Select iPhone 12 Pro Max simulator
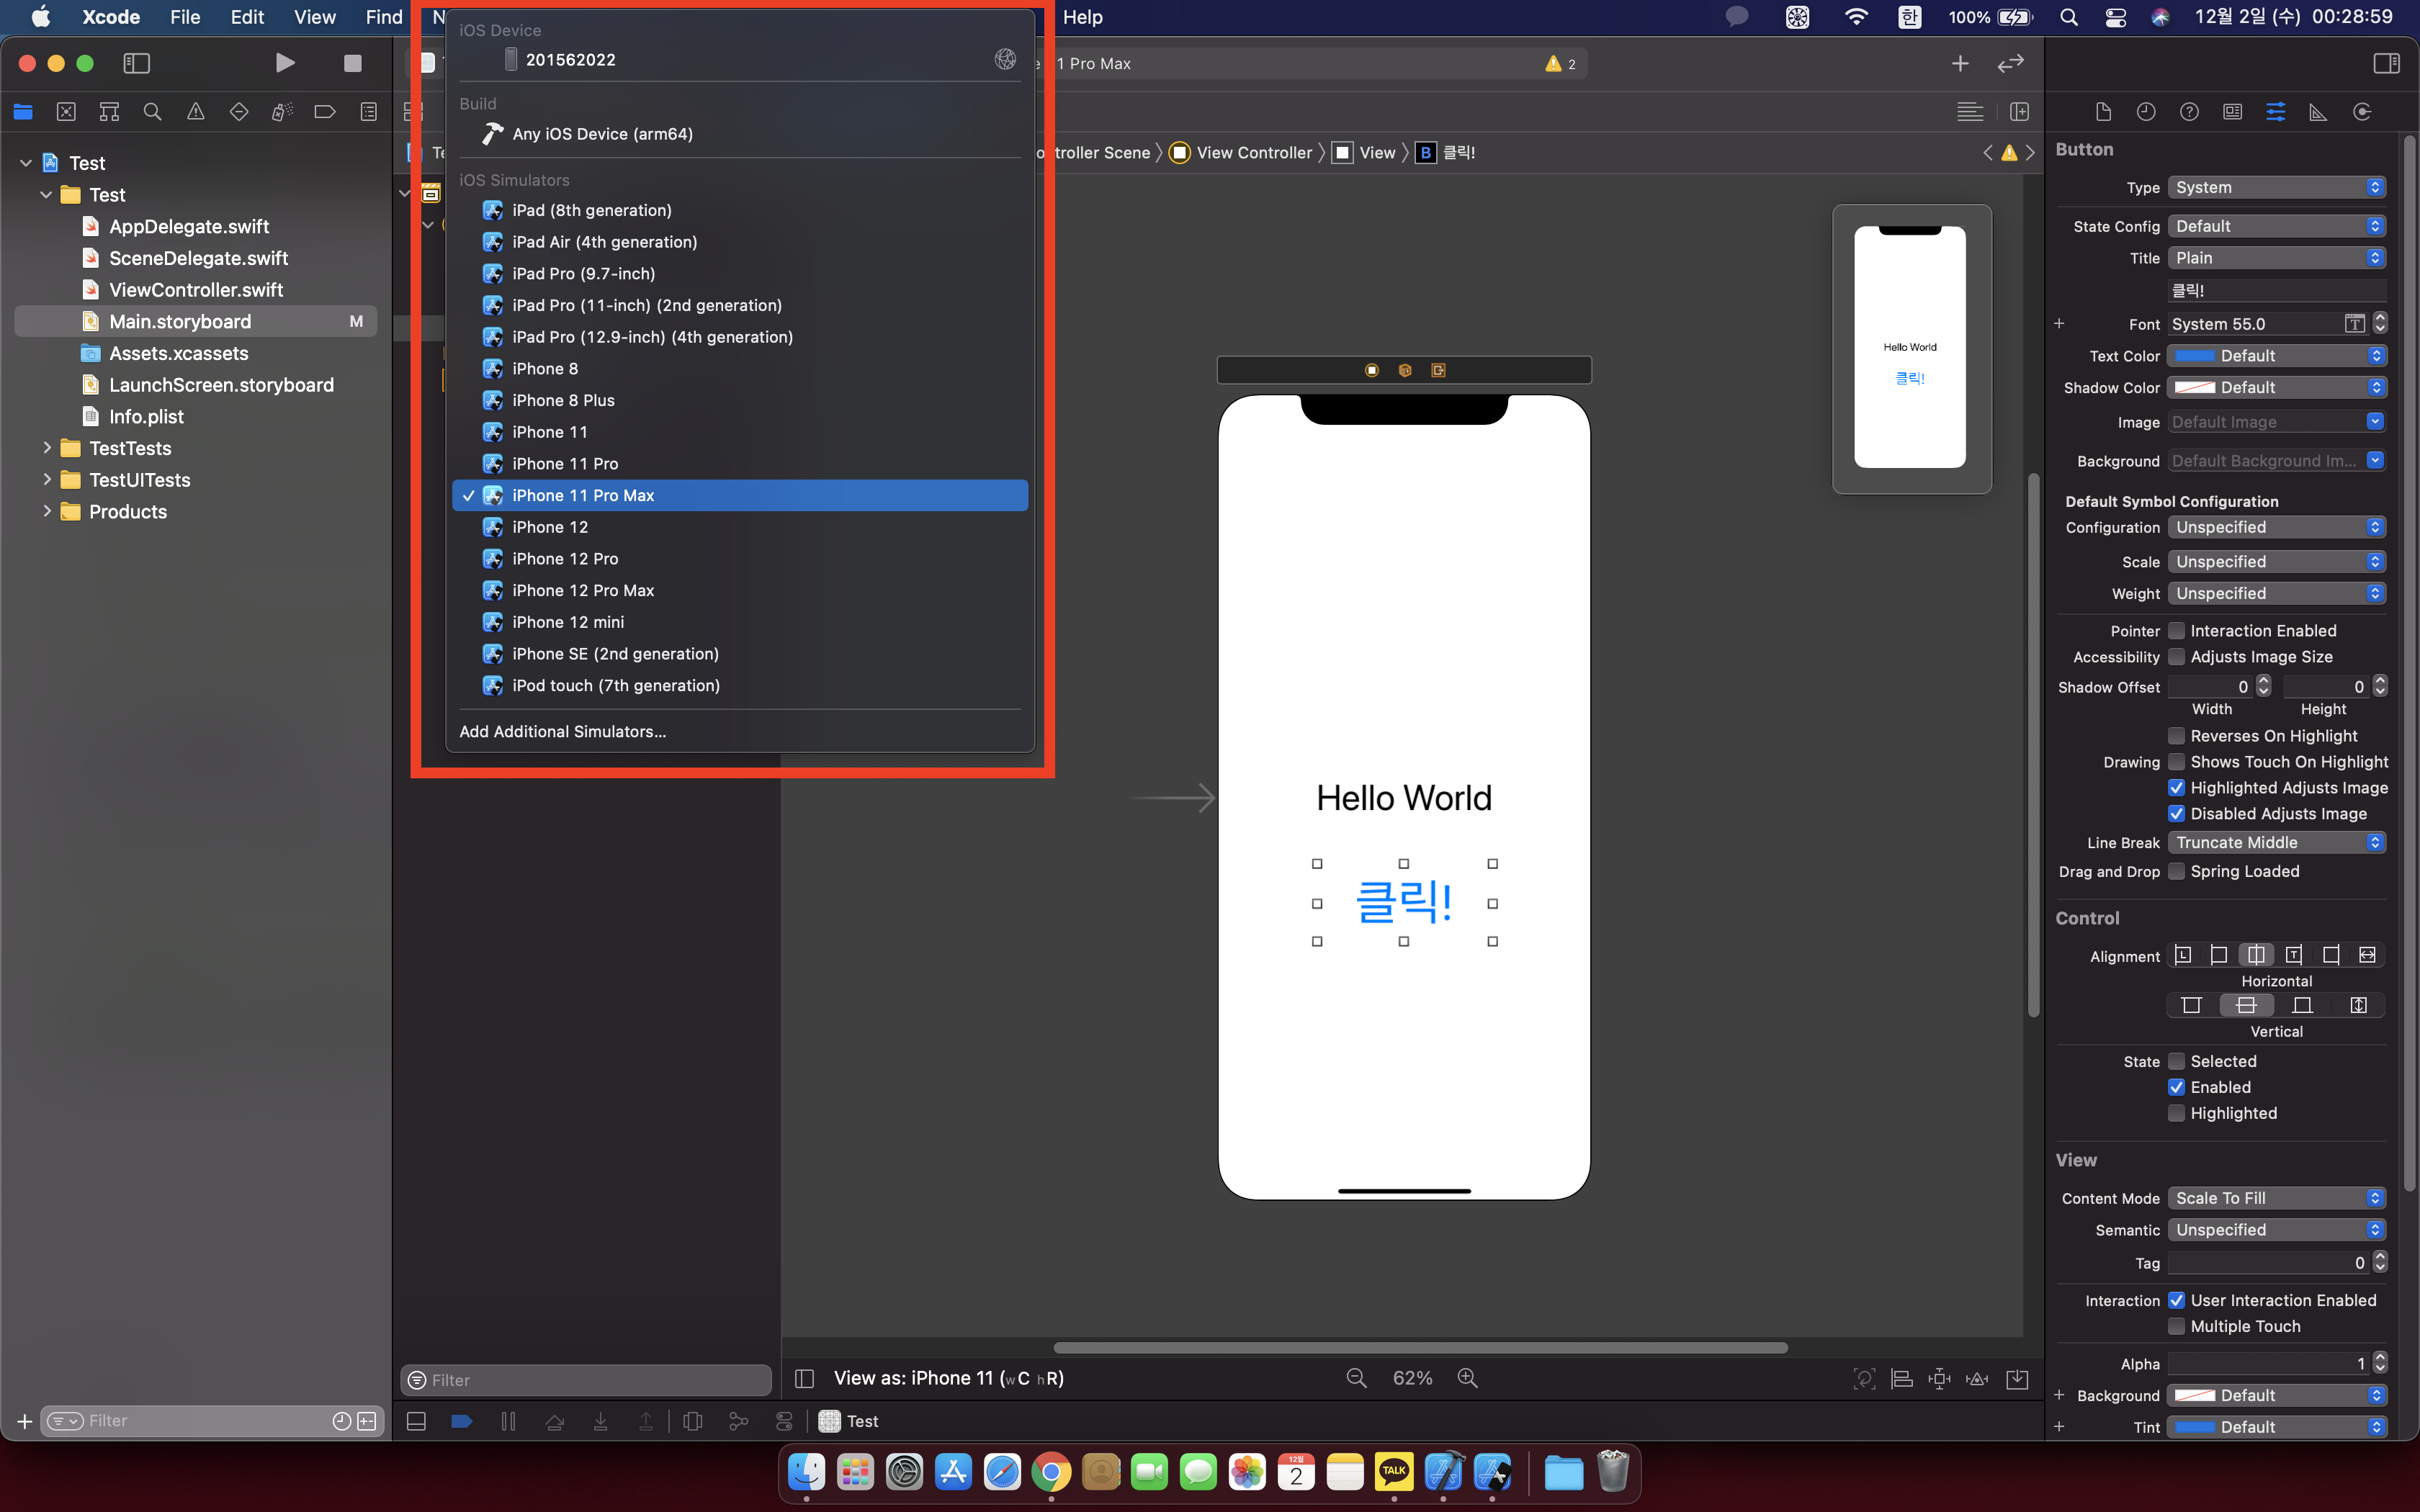Viewport: 2420px width, 1512px height. [740, 590]
